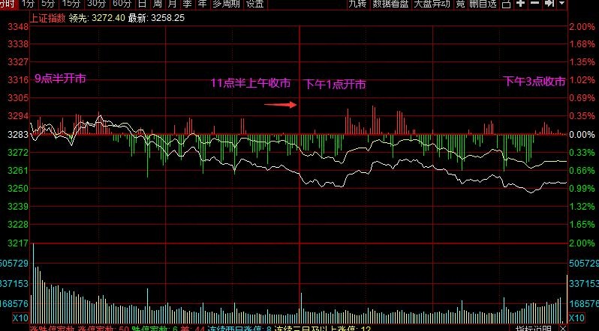Image resolution: width=599 pixels, height=331 pixels.
Task: Switch to 60分 period view
Action: tap(122, 4)
